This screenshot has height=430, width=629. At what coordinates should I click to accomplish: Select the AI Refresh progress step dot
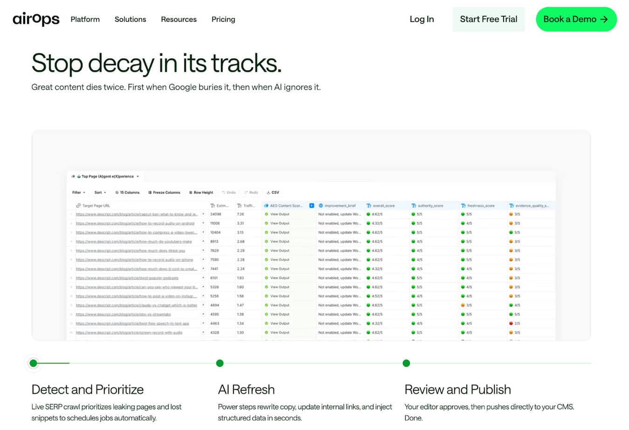(220, 363)
